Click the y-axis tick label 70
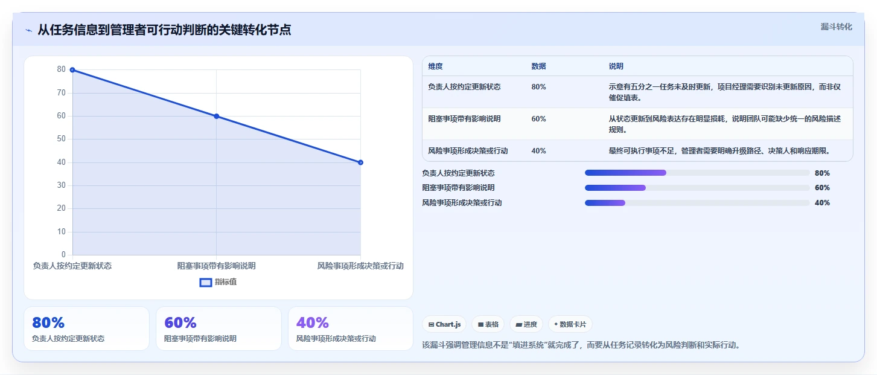The width and height of the screenshot is (877, 375). (61, 93)
